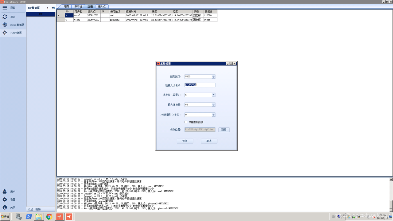The width and height of the screenshot is (393, 221).
Task: Click the 浏览 browse button
Action: coord(224,130)
